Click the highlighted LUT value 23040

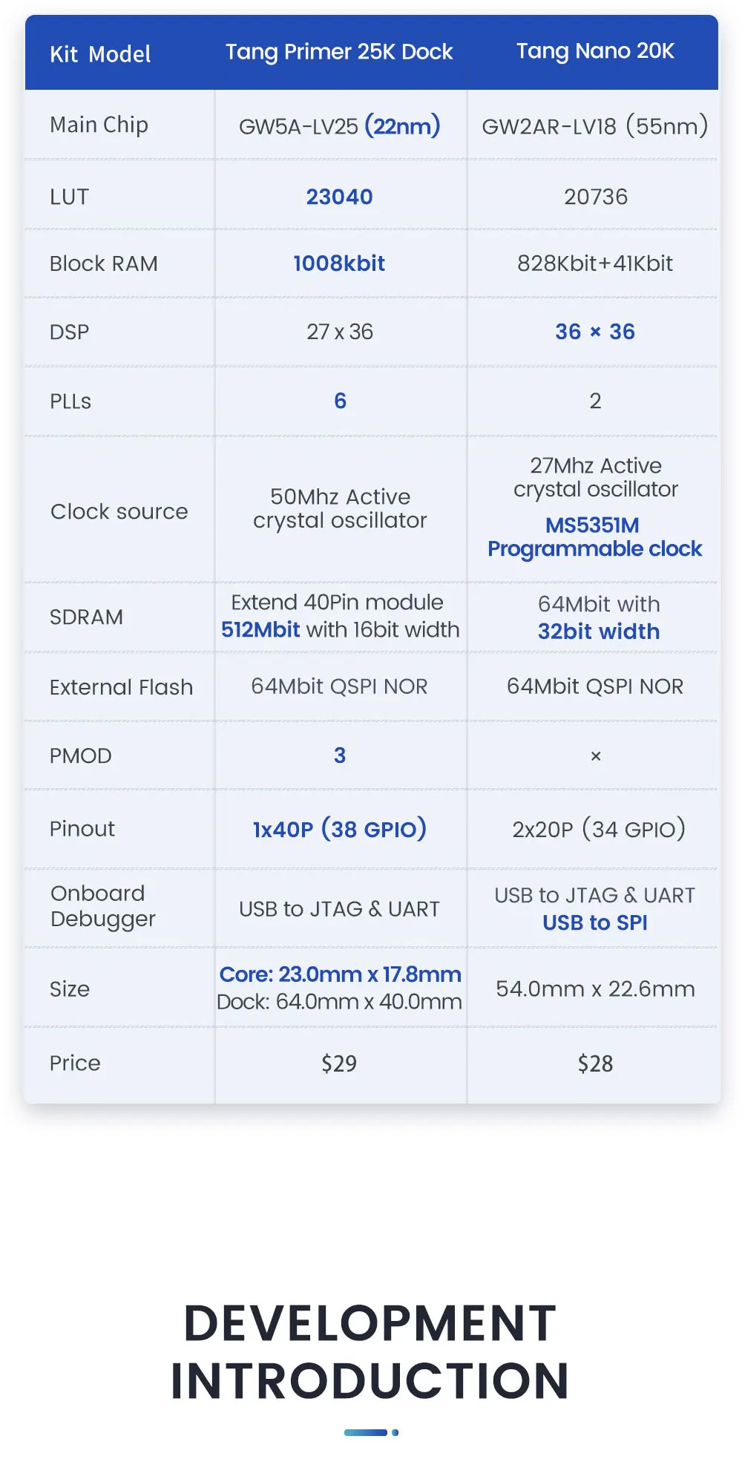point(339,197)
